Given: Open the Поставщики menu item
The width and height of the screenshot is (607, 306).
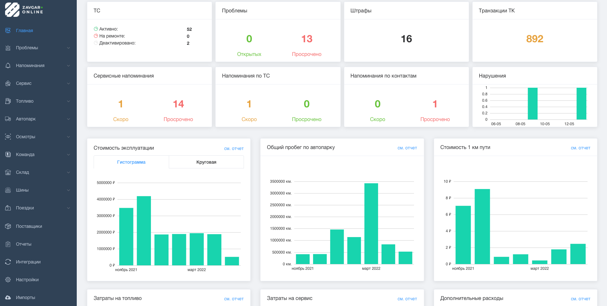Looking at the screenshot, I should click(x=38, y=226).
